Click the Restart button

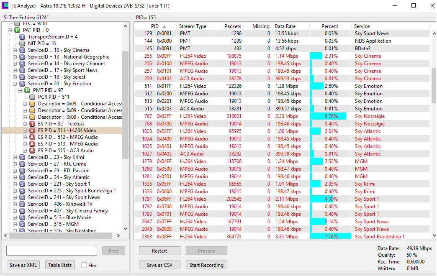tap(159, 250)
